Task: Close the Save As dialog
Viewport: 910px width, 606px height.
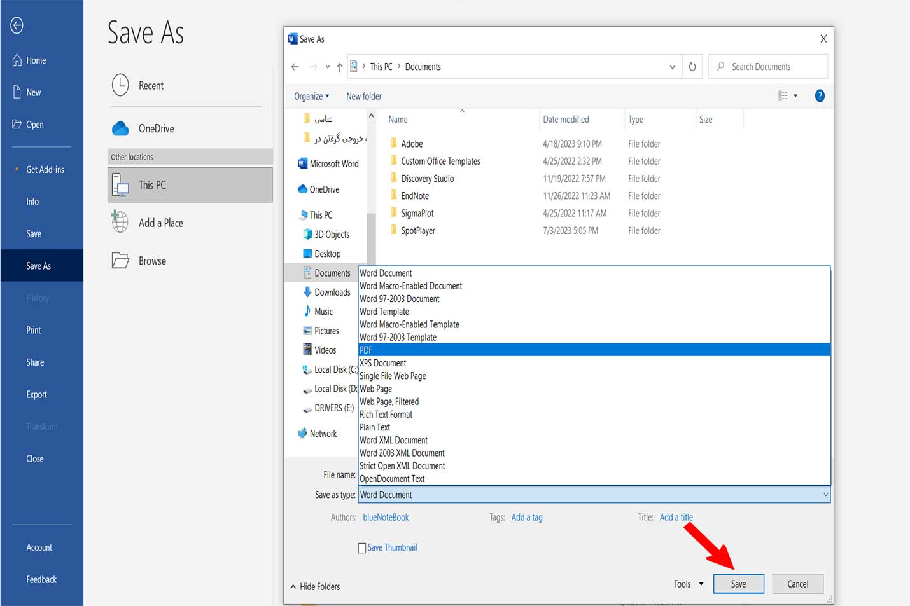Action: coord(823,39)
